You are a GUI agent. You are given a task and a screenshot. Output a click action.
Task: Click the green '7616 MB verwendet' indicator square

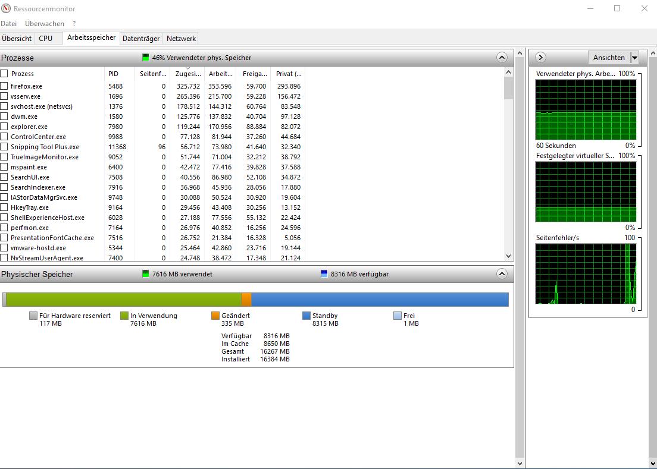(x=145, y=274)
